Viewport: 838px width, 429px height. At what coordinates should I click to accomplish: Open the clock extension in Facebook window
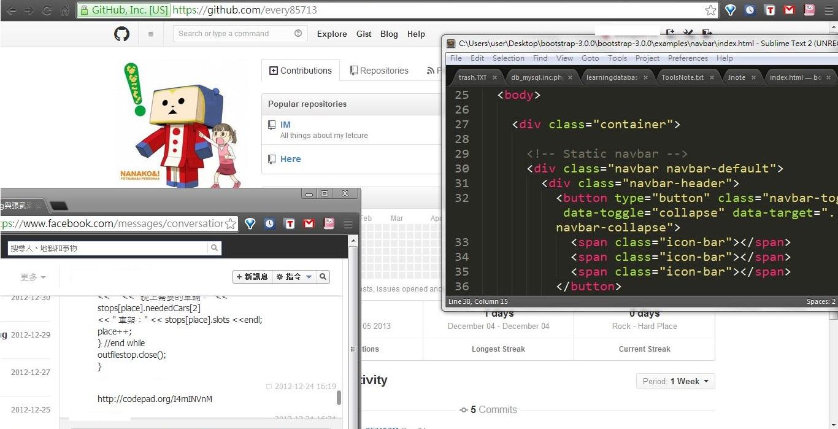point(269,223)
